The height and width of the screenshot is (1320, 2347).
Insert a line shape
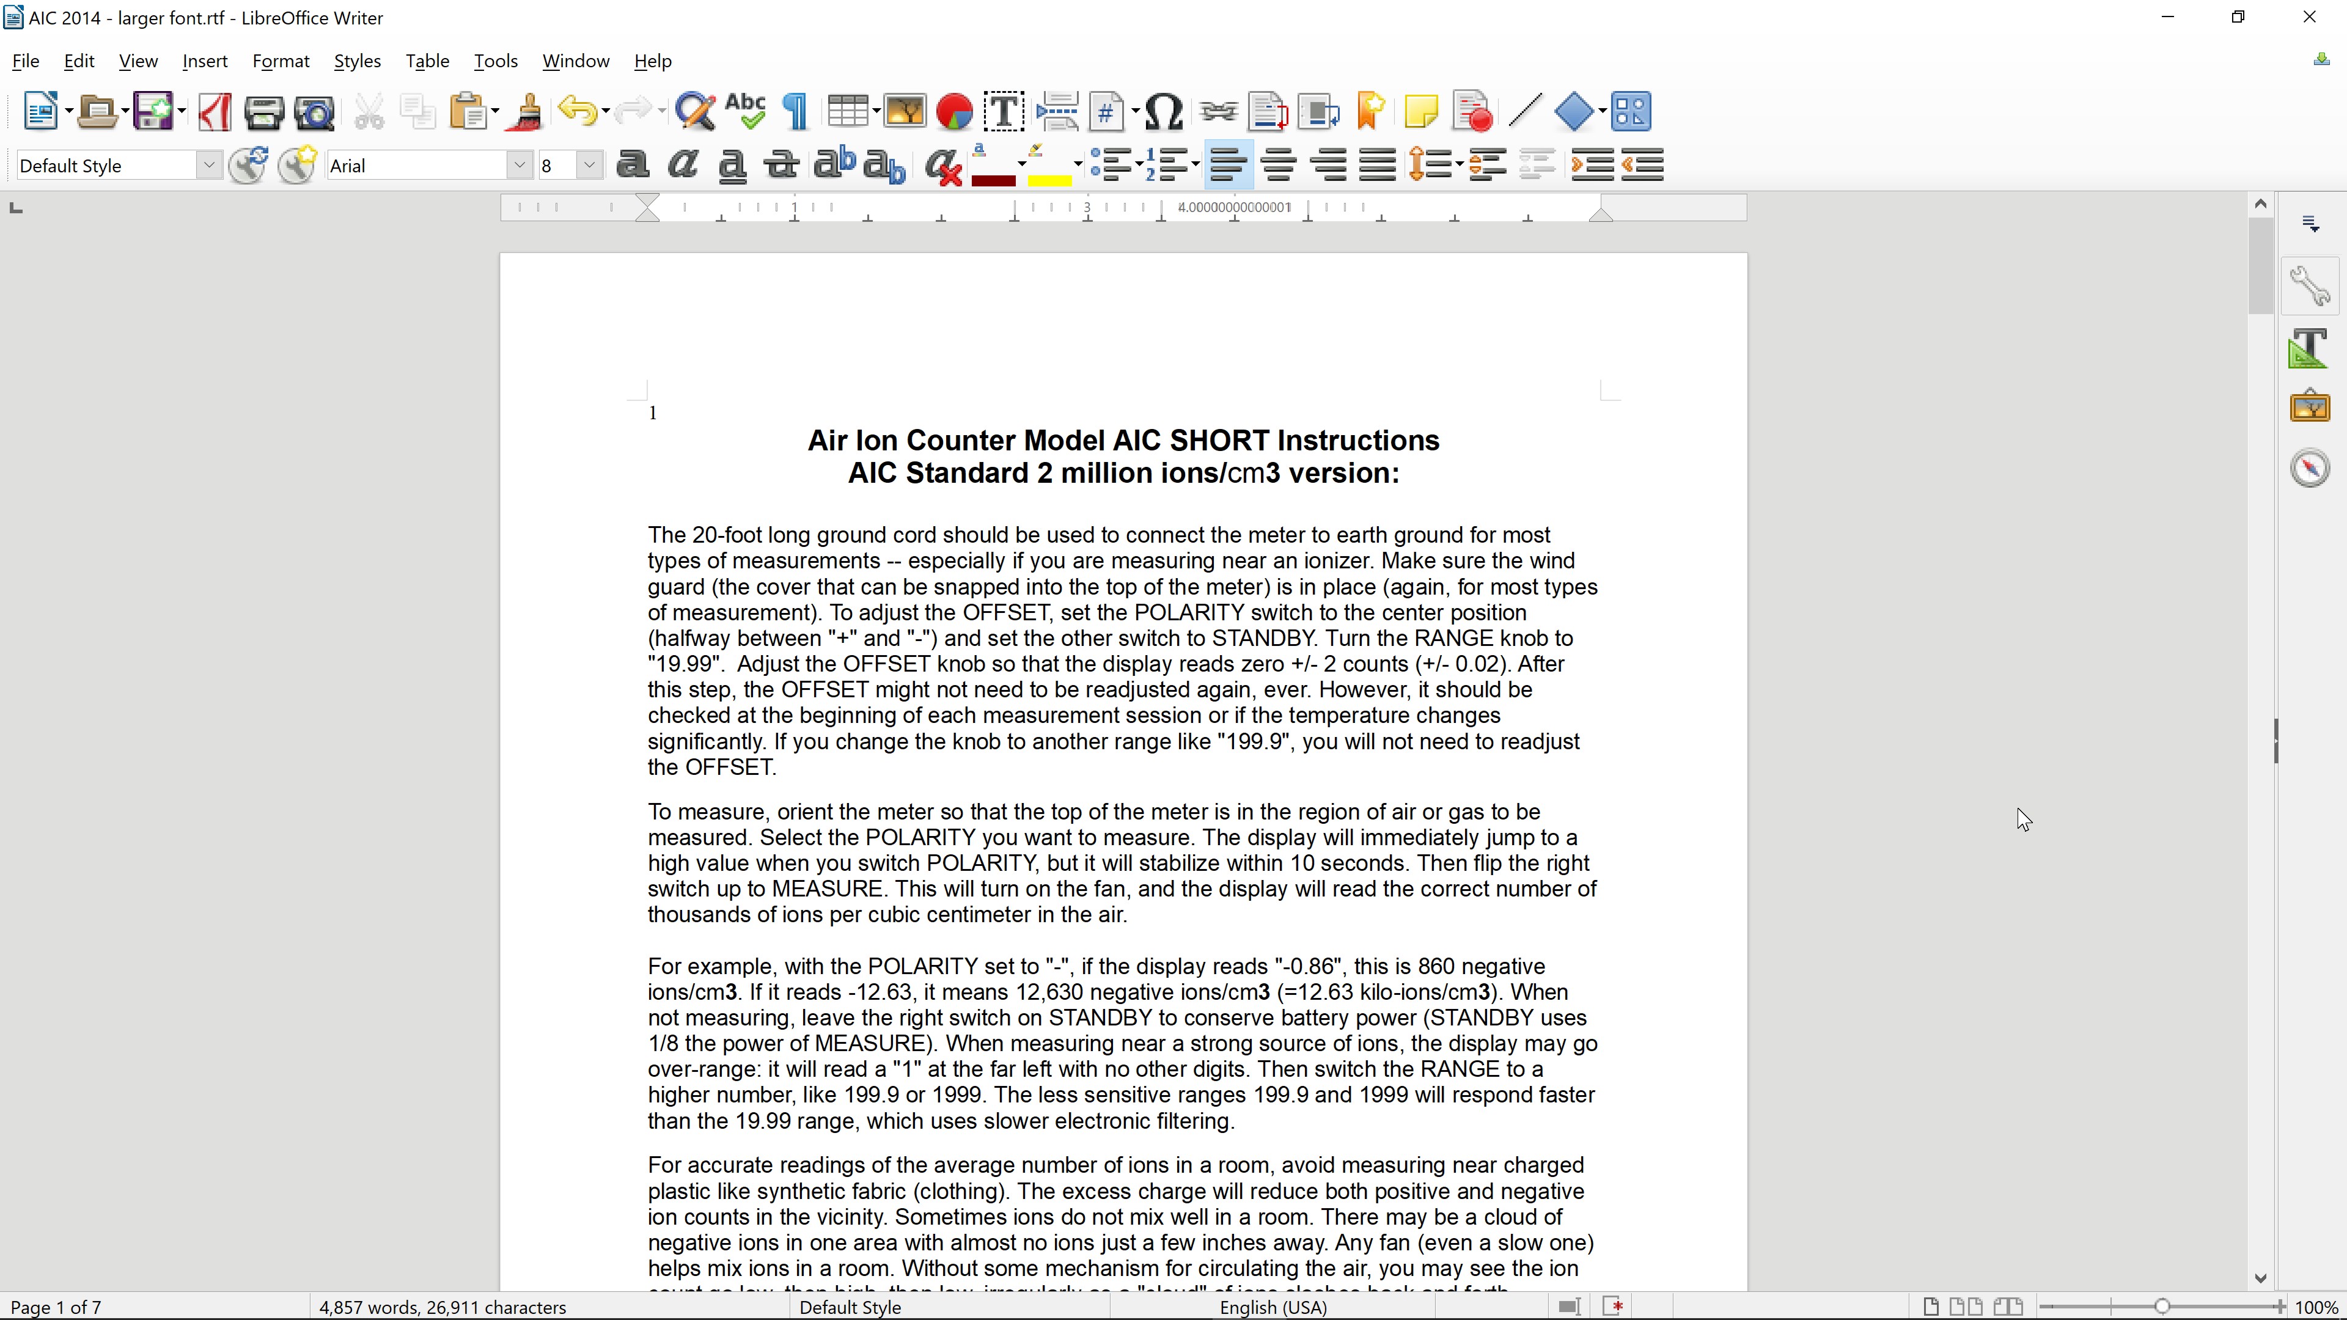(1525, 112)
